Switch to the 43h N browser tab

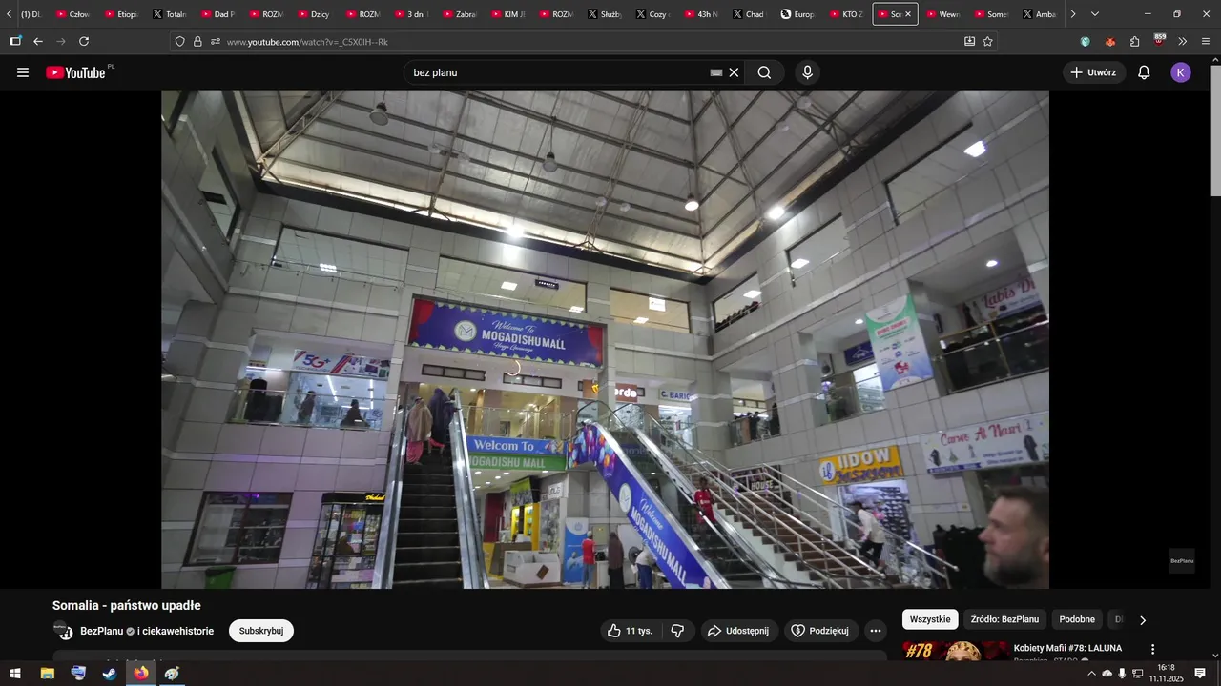(702, 14)
